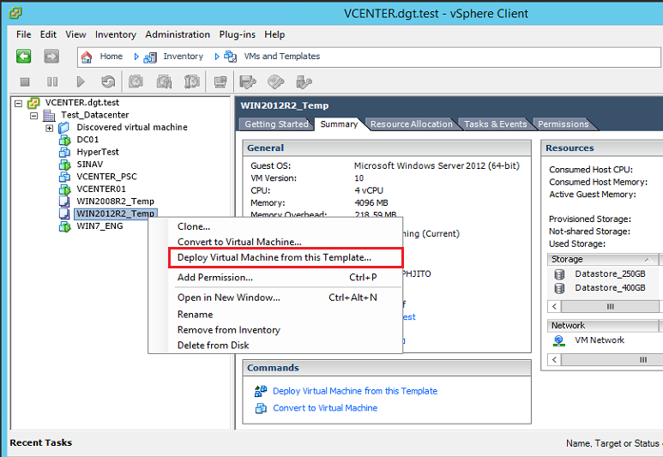Click the Launch Console toolbar icon
The image size is (663, 457).
(220, 81)
